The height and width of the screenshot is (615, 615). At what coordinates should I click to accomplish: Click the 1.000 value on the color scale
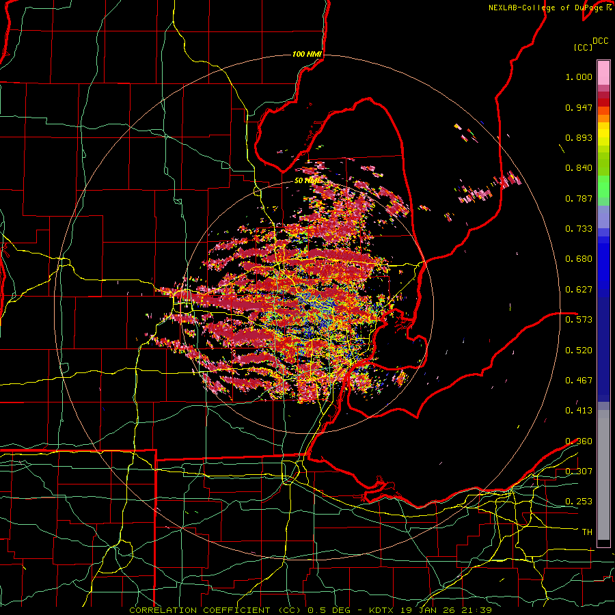579,77
